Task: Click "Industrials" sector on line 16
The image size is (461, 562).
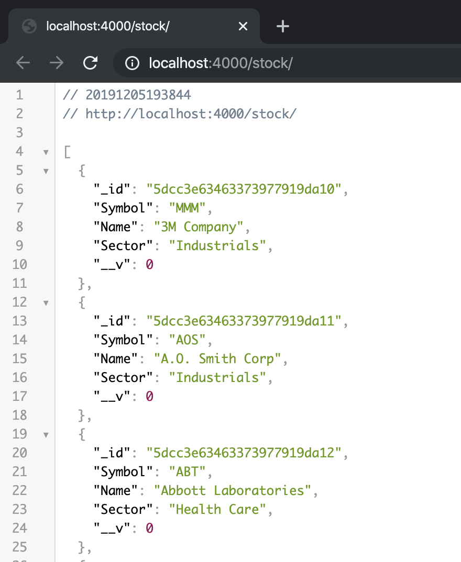Action: coord(217,377)
